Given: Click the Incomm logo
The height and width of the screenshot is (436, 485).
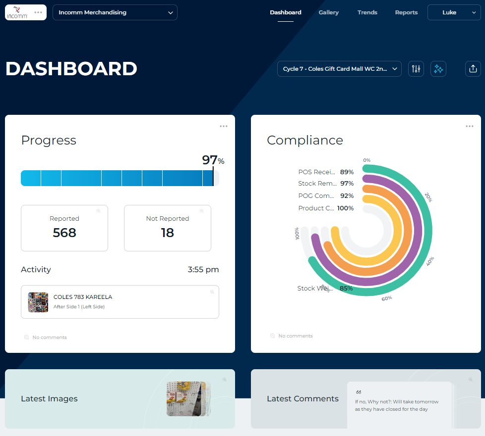Looking at the screenshot, I should point(17,13).
